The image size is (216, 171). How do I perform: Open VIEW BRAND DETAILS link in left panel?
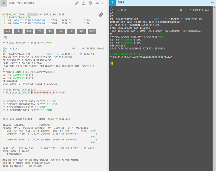coord(19,89)
